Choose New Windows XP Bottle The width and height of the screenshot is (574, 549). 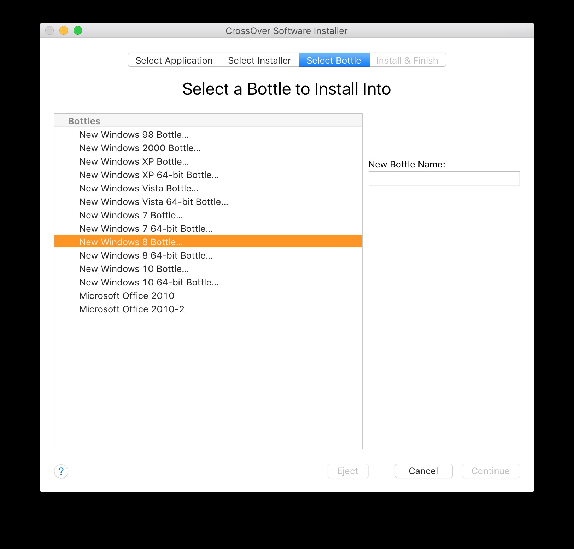pos(134,161)
